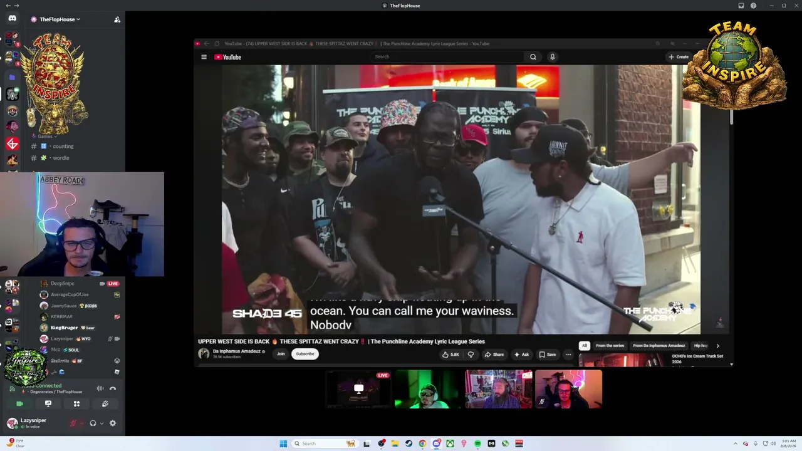Open the soundboard in voice panel

click(x=105, y=404)
